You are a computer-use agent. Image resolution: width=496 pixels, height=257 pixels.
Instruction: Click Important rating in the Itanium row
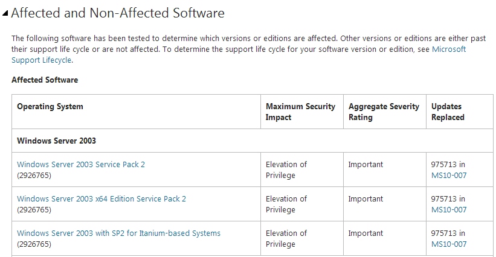click(x=366, y=233)
